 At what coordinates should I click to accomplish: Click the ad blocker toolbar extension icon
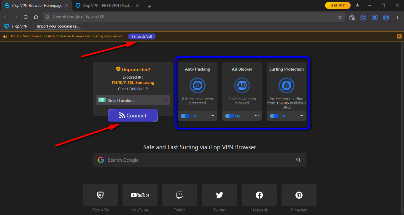point(375,17)
